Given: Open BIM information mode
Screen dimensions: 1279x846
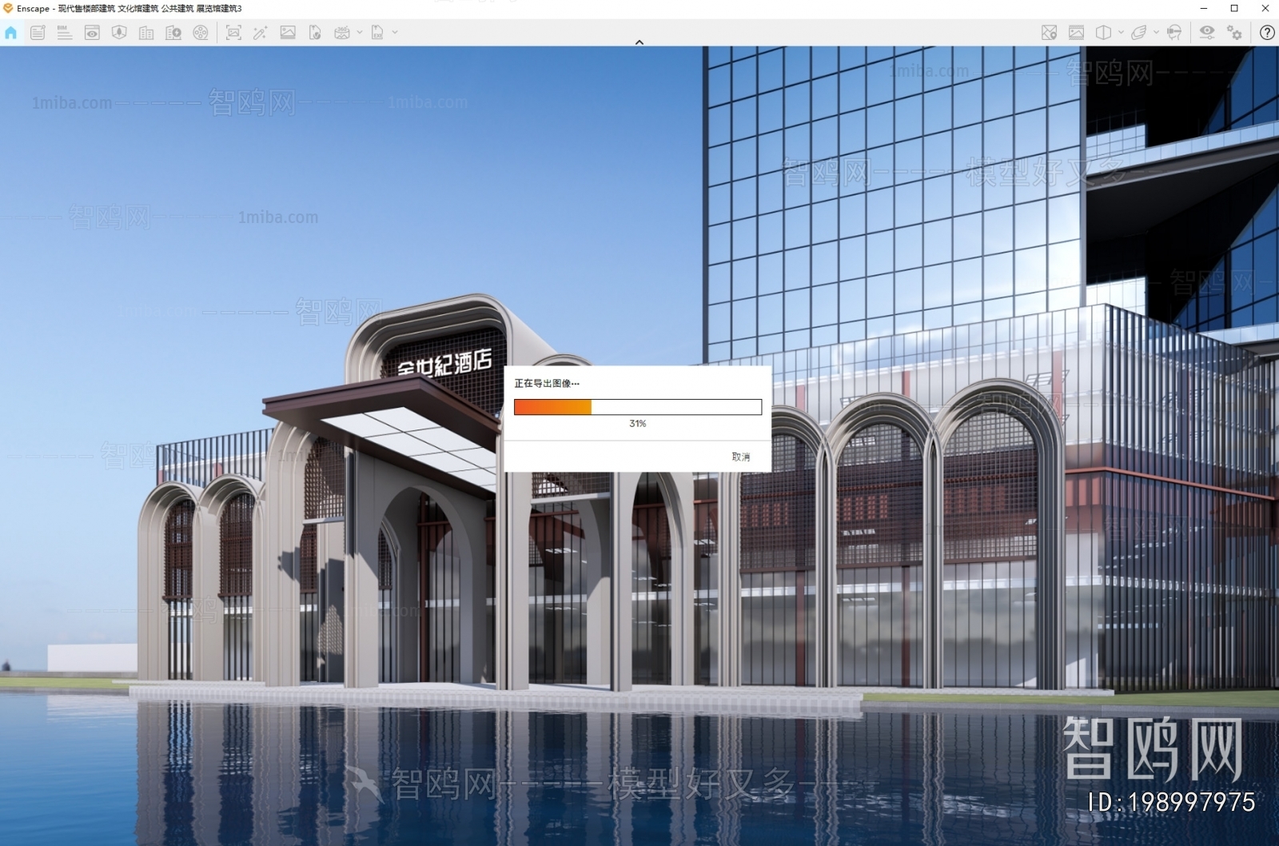Looking at the screenshot, I should 64,33.
